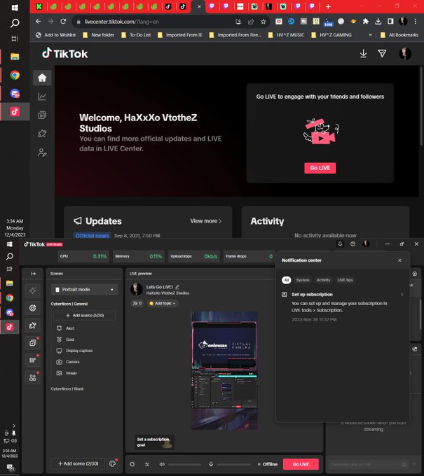The height and width of the screenshot is (476, 424).
Task: Open the multi-guest people tool in LIVE Studio
Action: (x=33, y=377)
